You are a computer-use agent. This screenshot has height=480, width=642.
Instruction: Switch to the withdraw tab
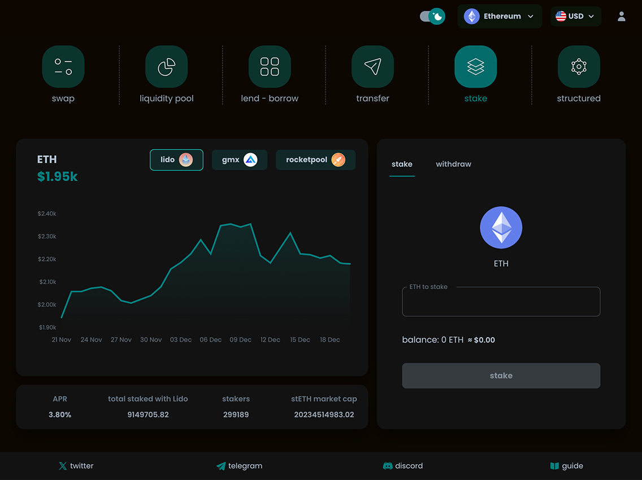point(453,164)
